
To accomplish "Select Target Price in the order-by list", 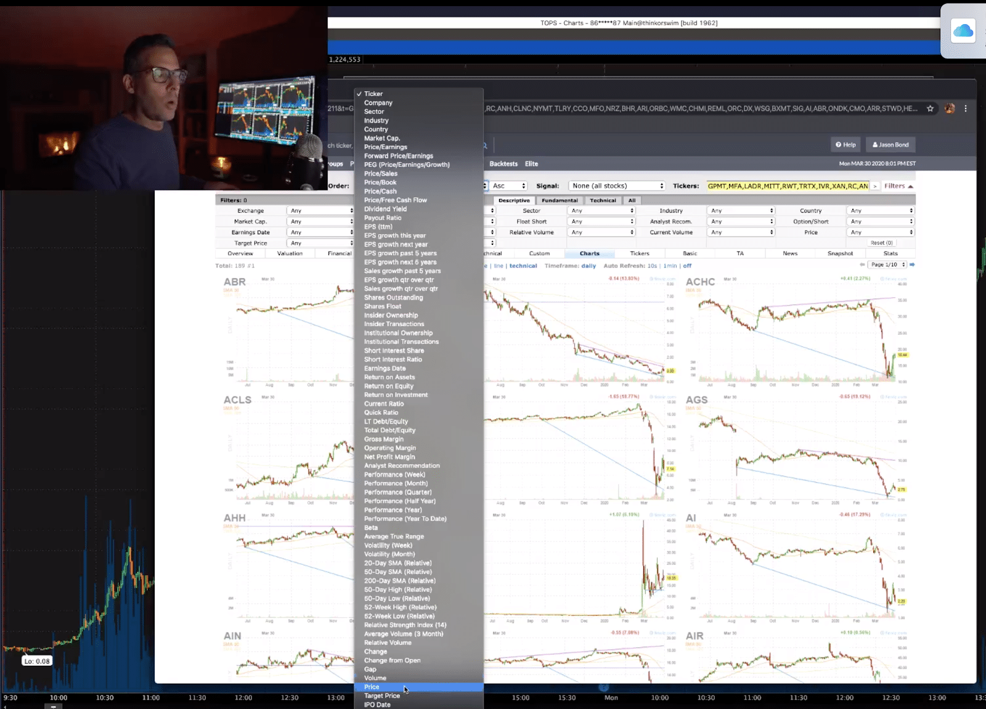I will (x=419, y=695).
